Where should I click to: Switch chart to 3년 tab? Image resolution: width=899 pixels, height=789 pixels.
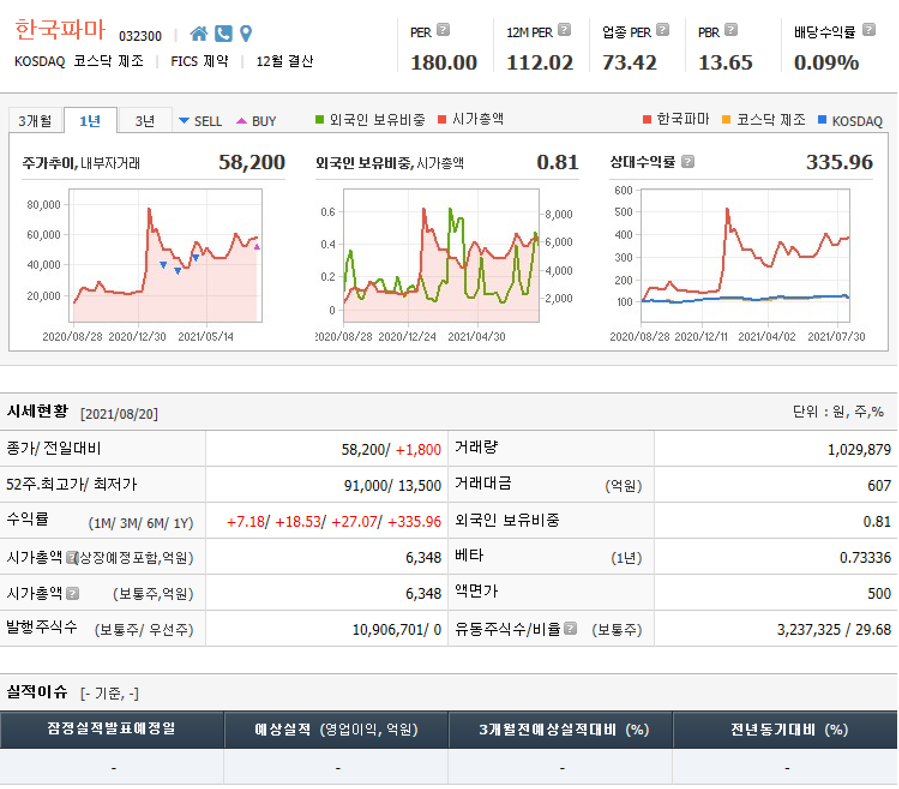(145, 121)
